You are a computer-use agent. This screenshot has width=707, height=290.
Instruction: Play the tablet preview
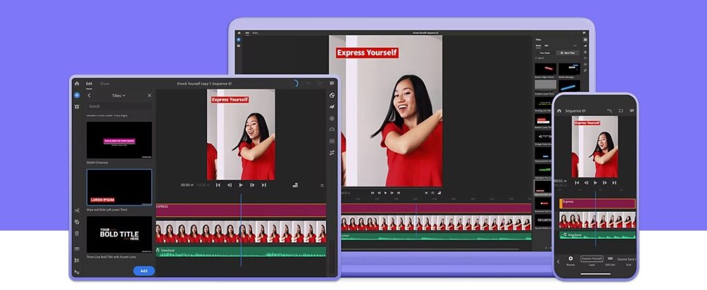[x=241, y=185]
